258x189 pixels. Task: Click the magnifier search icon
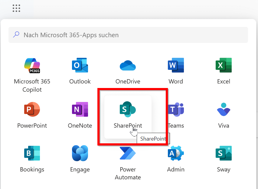click(16, 34)
